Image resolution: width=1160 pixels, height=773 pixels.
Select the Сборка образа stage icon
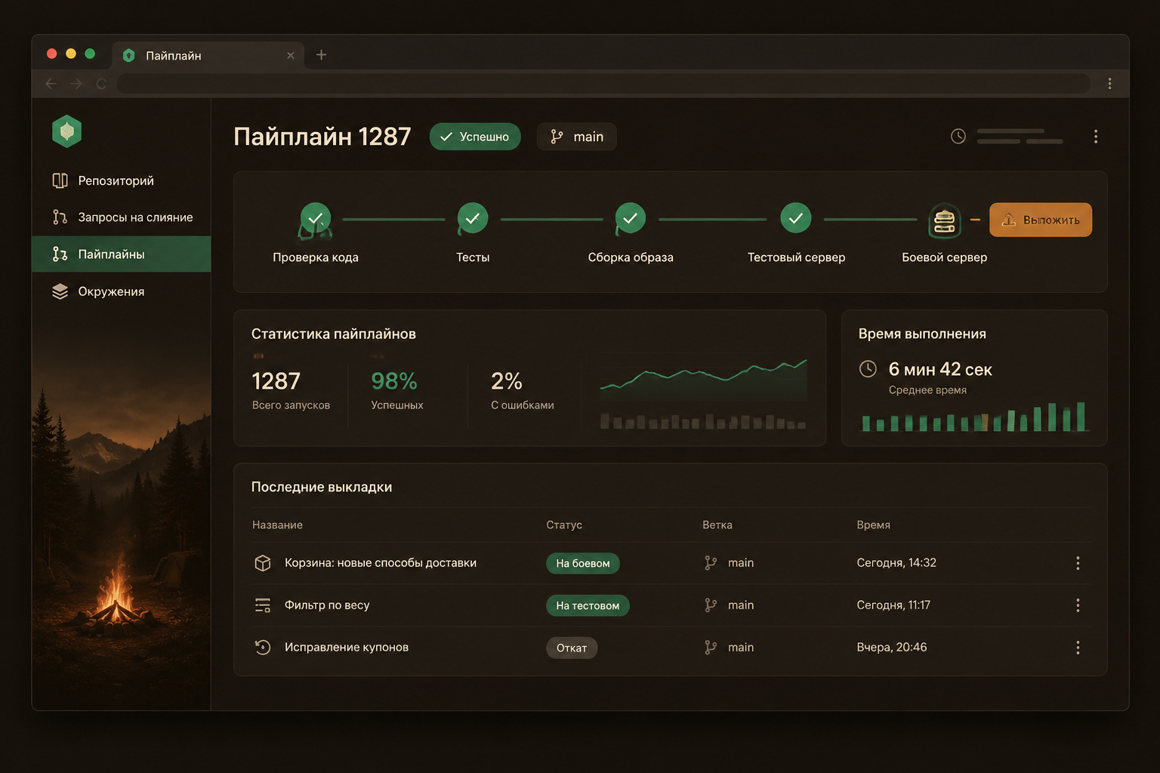tap(630, 219)
